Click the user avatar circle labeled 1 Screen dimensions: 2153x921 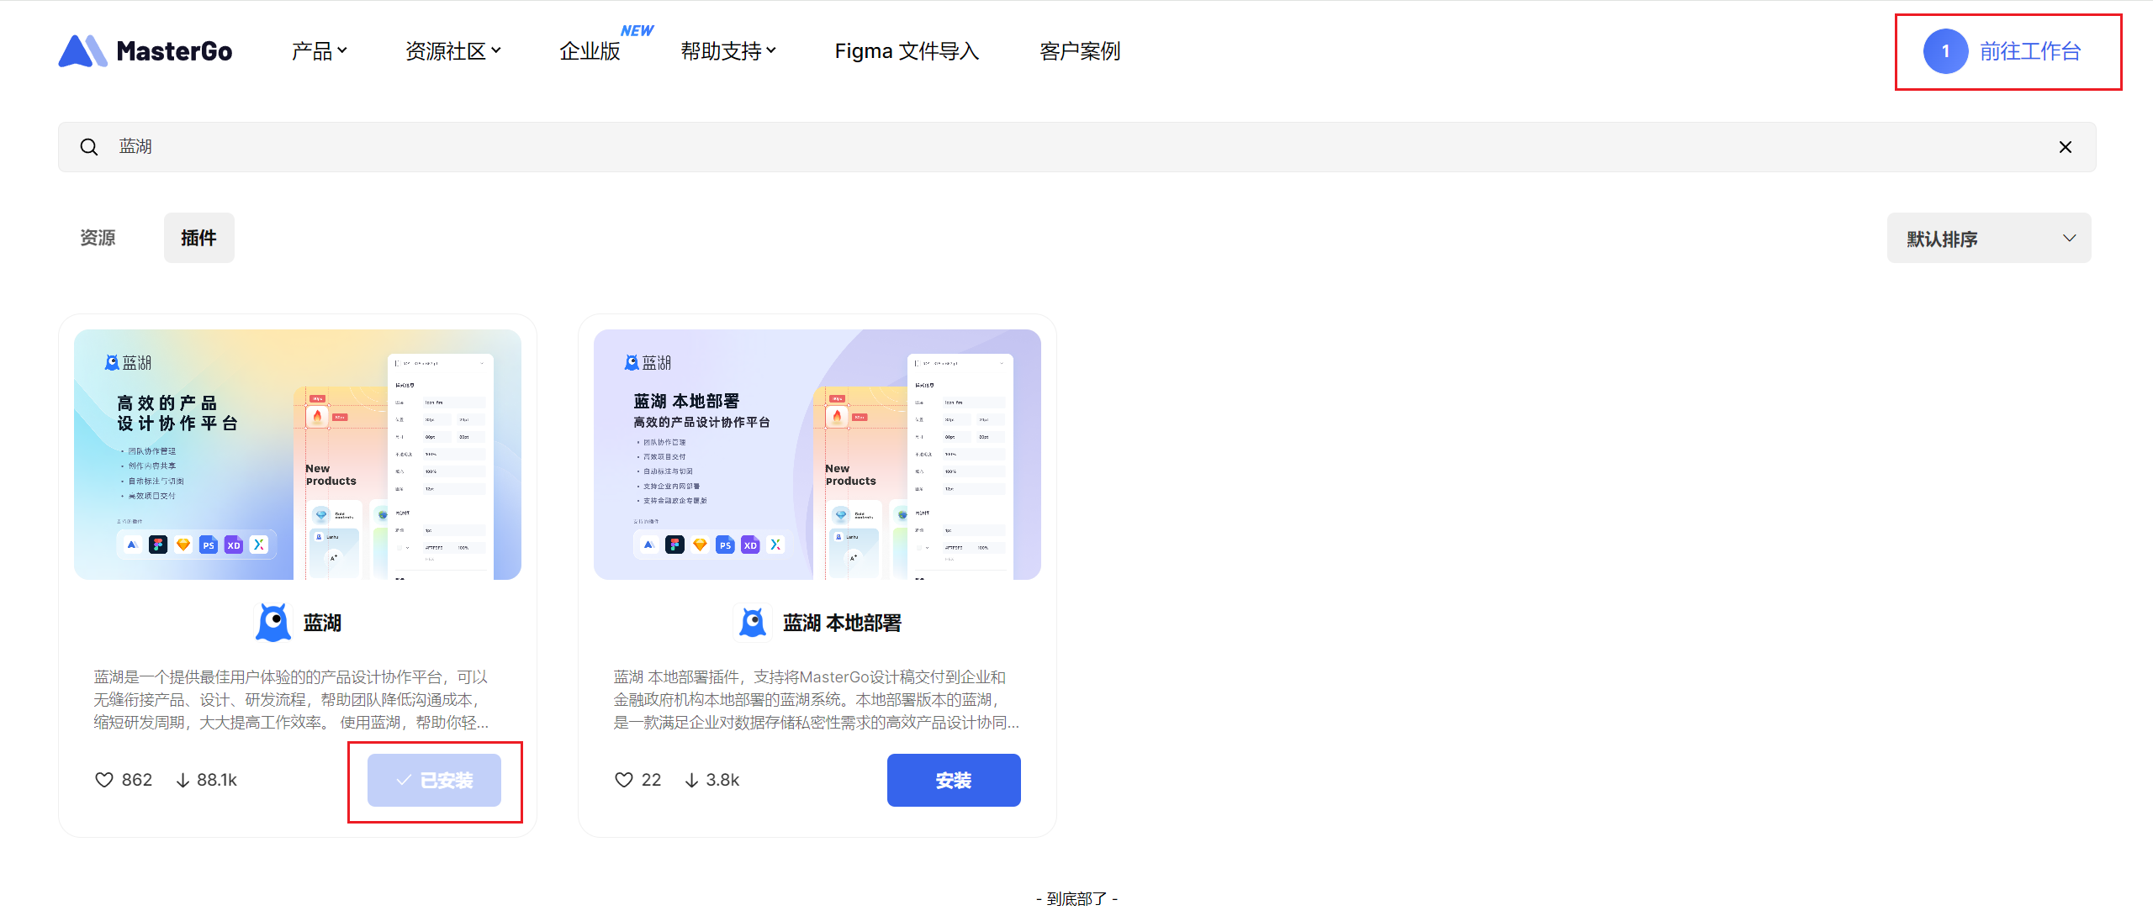pos(1945,51)
